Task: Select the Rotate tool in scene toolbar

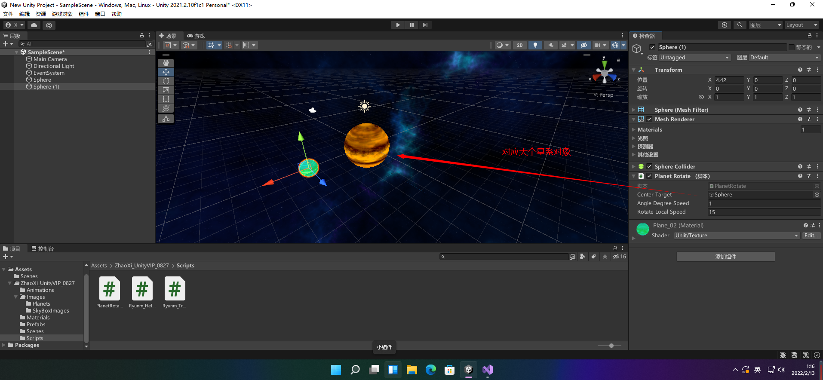Action: [166, 81]
